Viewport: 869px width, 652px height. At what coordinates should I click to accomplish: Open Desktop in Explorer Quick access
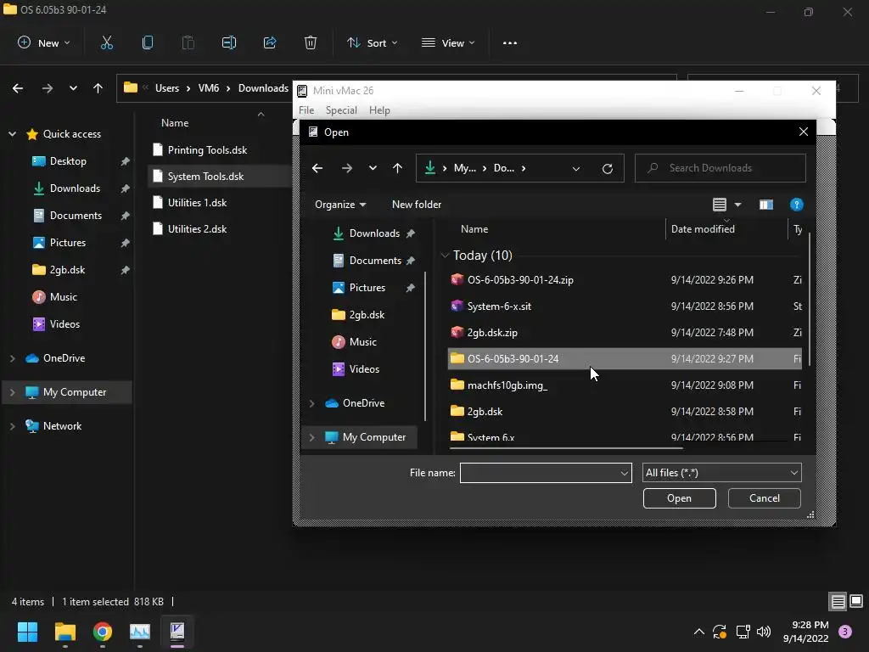(68, 160)
